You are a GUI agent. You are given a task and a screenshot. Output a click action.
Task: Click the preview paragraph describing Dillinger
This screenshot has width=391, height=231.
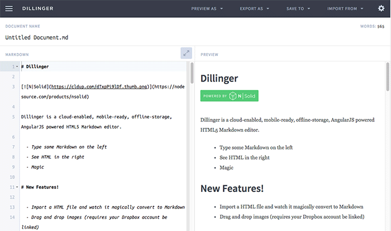click(x=287, y=125)
